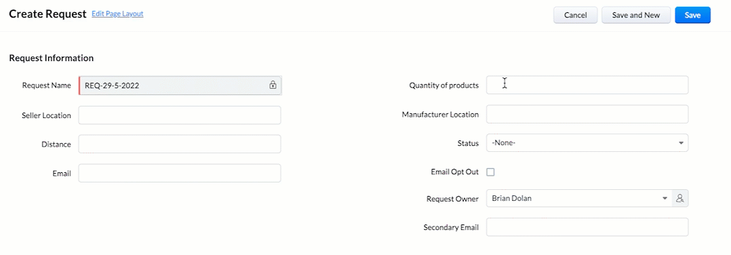Expand the Status dropdown
Image resolution: width=731 pixels, height=255 pixels.
point(587,143)
